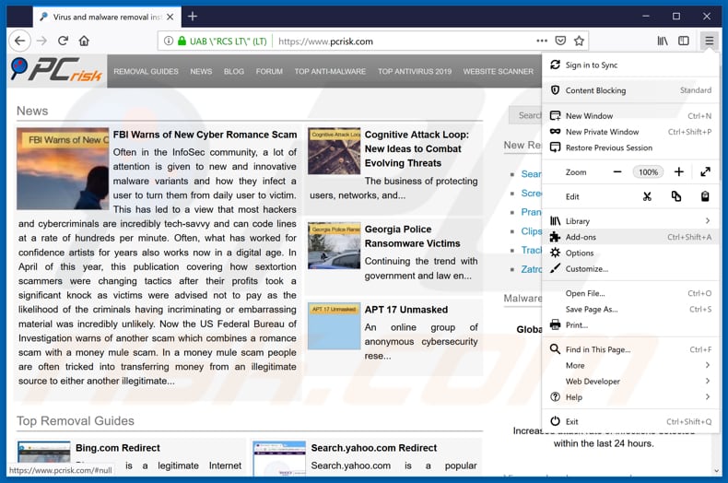The width and height of the screenshot is (728, 483).
Task: Open REMOVAL GUIDES nav item
Action: 146,72
